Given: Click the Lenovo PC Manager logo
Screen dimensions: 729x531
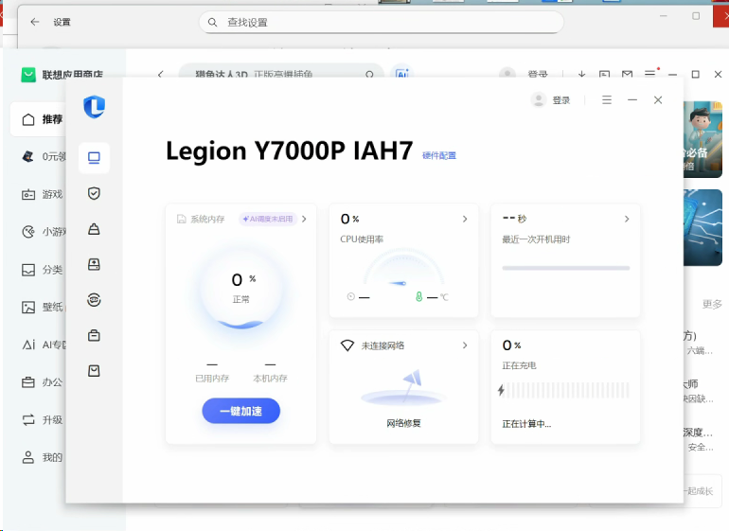Looking at the screenshot, I should pos(94,107).
